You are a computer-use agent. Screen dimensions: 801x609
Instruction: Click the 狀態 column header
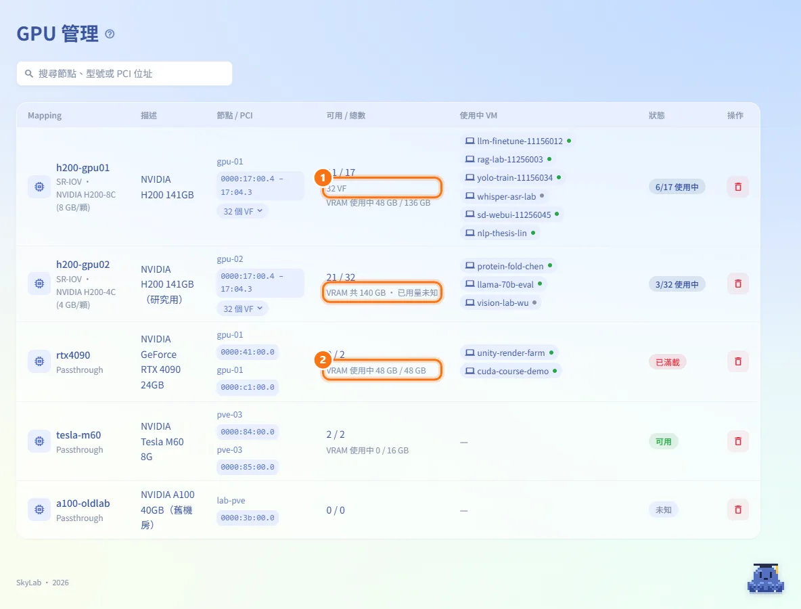[656, 116]
